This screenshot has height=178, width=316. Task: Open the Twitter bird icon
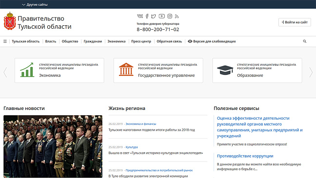click(x=154, y=16)
